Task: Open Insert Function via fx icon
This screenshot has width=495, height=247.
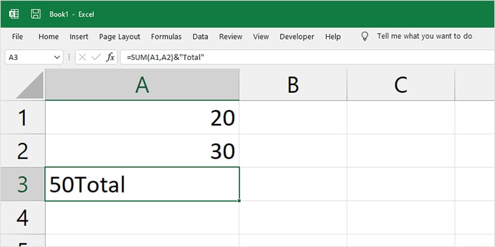Action: point(110,57)
